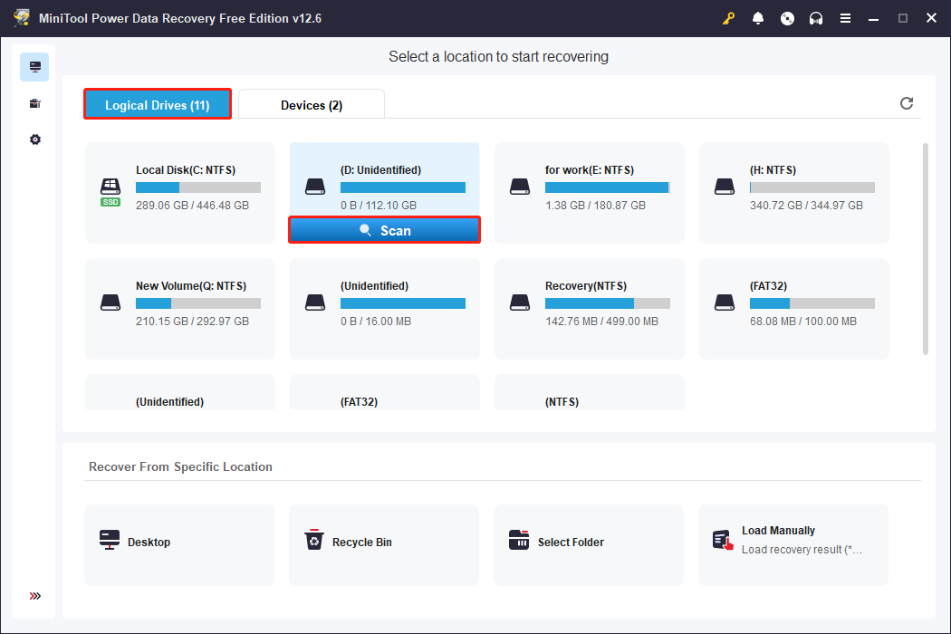Click the Desktop recovery icon

110,541
